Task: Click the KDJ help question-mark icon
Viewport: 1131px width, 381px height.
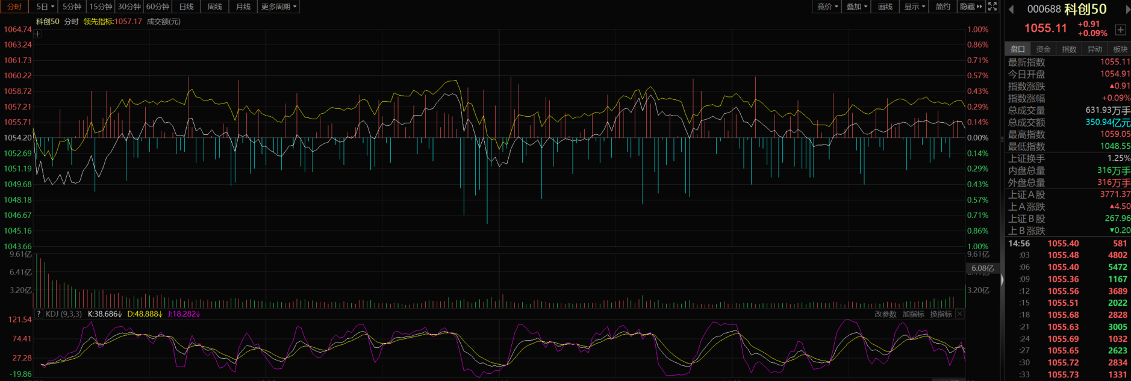Action: (x=39, y=314)
